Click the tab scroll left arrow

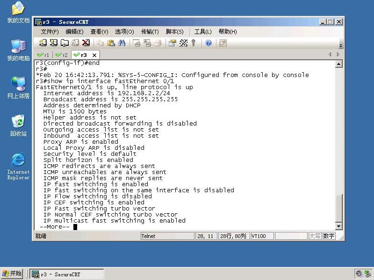tap(330, 54)
